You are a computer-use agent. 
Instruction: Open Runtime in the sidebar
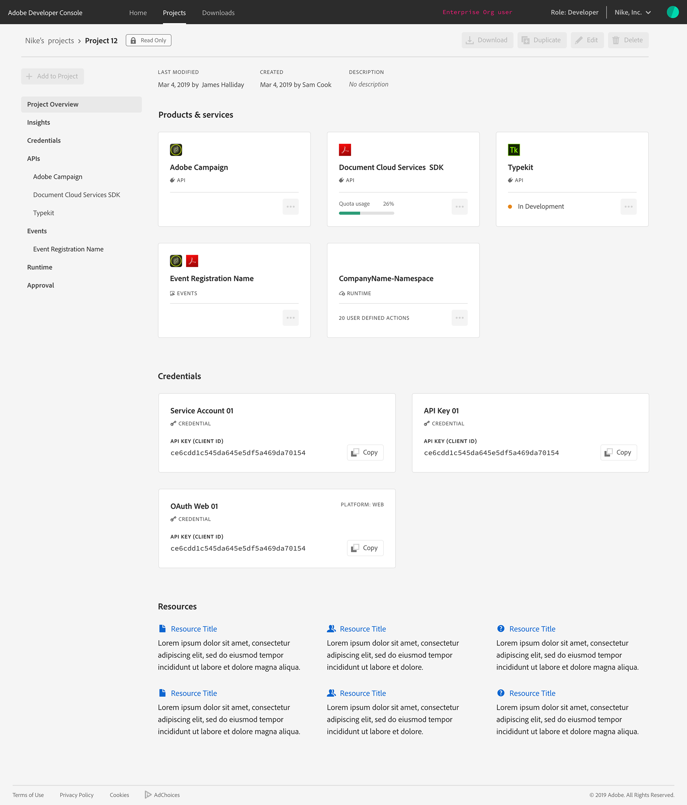(x=40, y=267)
